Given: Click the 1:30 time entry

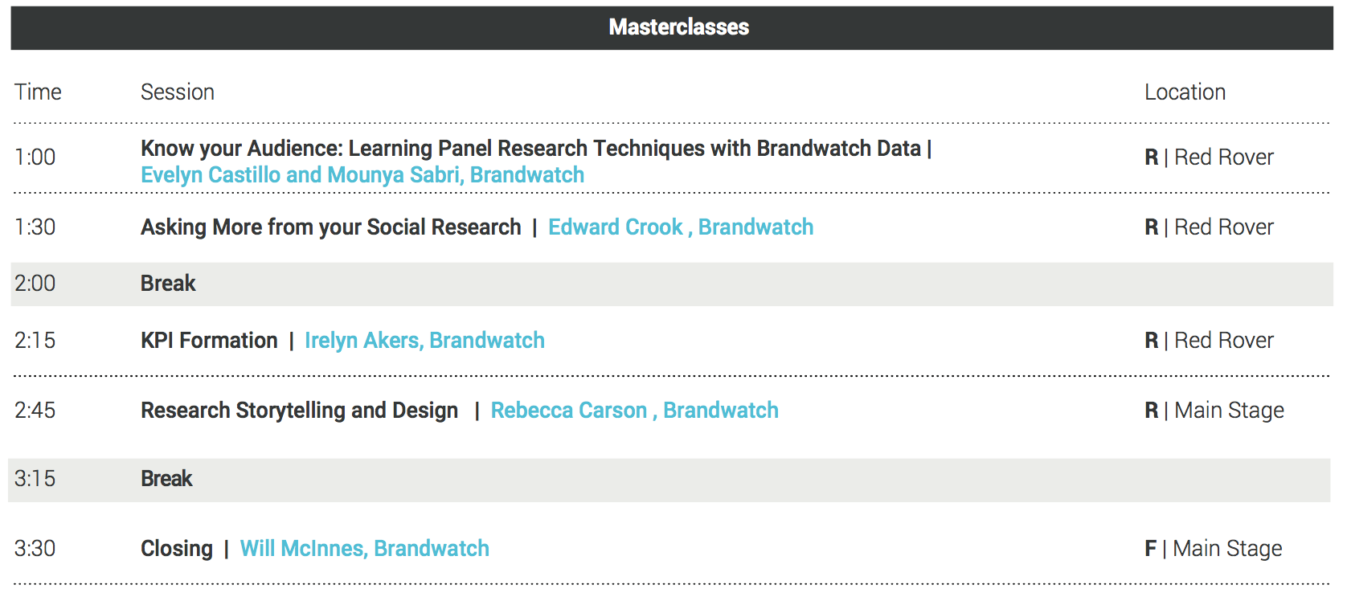Looking at the screenshot, I should 35,227.
